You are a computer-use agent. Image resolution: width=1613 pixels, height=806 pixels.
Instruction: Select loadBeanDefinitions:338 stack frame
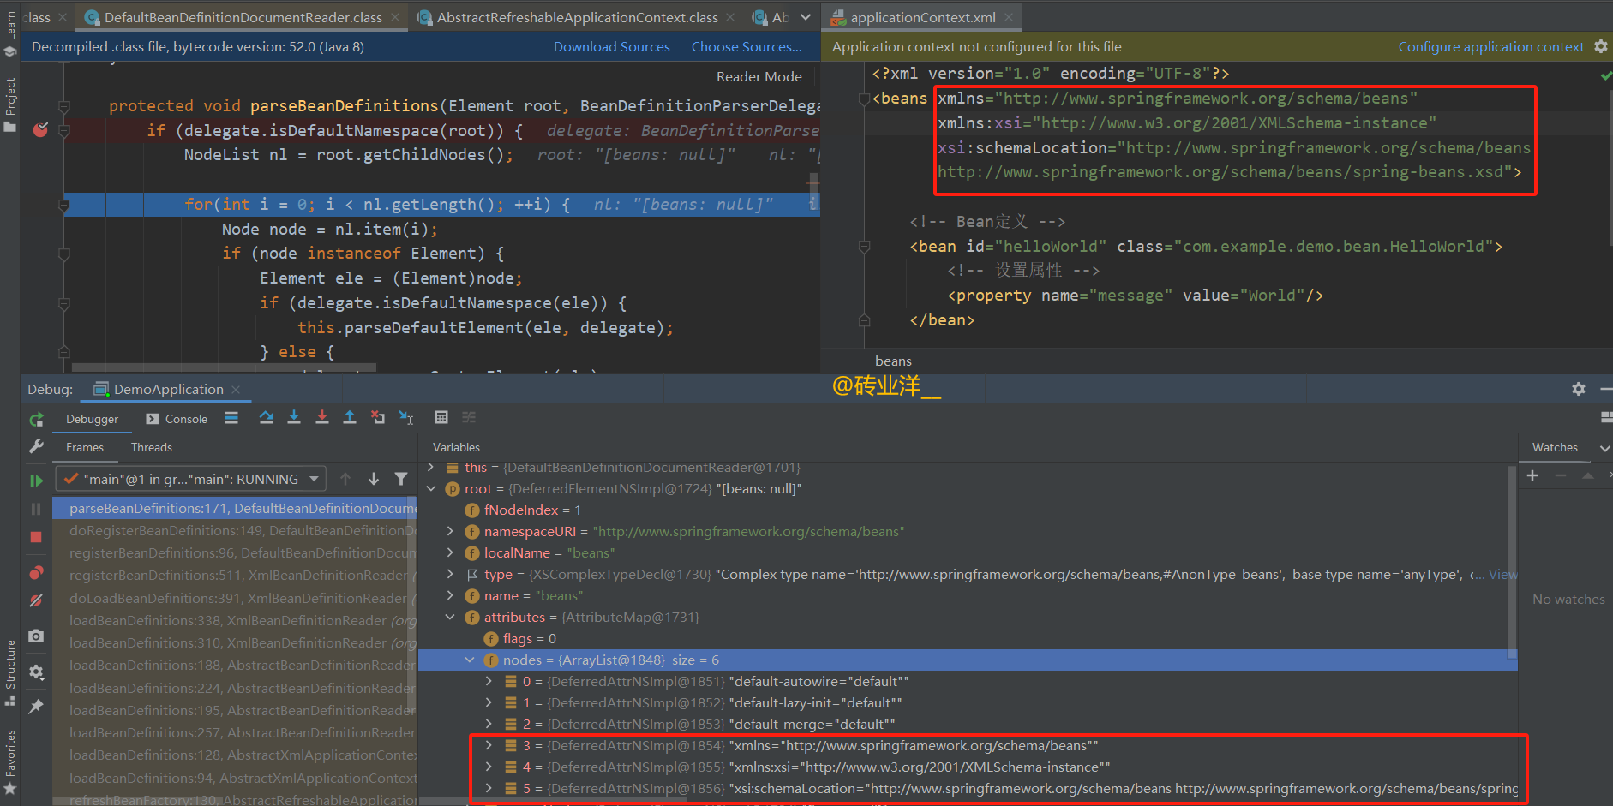[x=235, y=621]
